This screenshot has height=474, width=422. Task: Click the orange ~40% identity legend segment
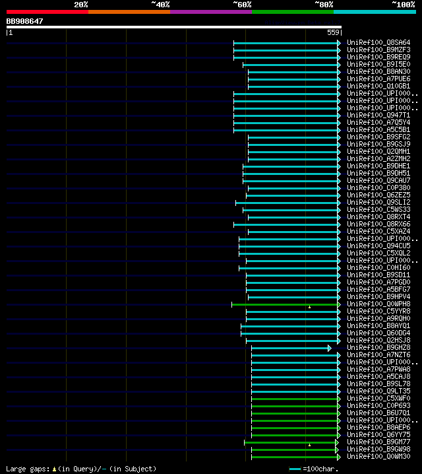pos(129,12)
